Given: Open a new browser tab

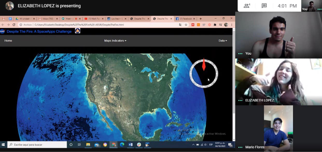Looking at the screenshot, I should point(201,19).
